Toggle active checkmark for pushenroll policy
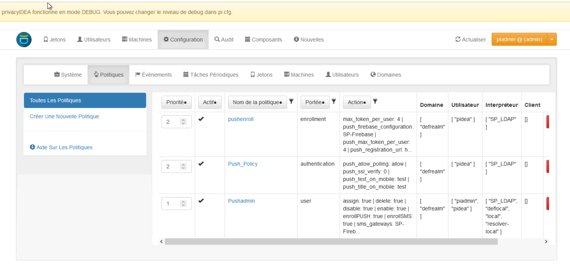The height and width of the screenshot is (266, 570). [x=201, y=119]
